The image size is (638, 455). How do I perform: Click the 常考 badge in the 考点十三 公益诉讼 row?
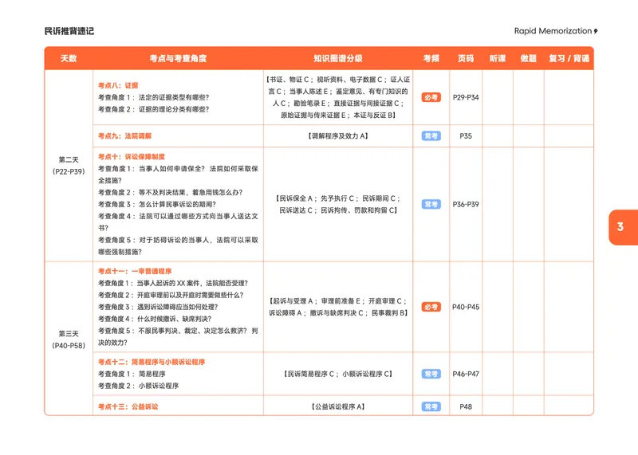[x=431, y=406]
